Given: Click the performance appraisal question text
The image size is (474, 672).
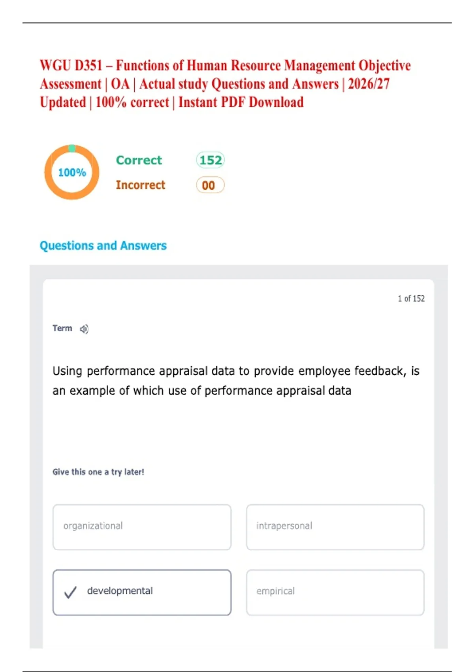Looking at the screenshot, I should pos(236,381).
